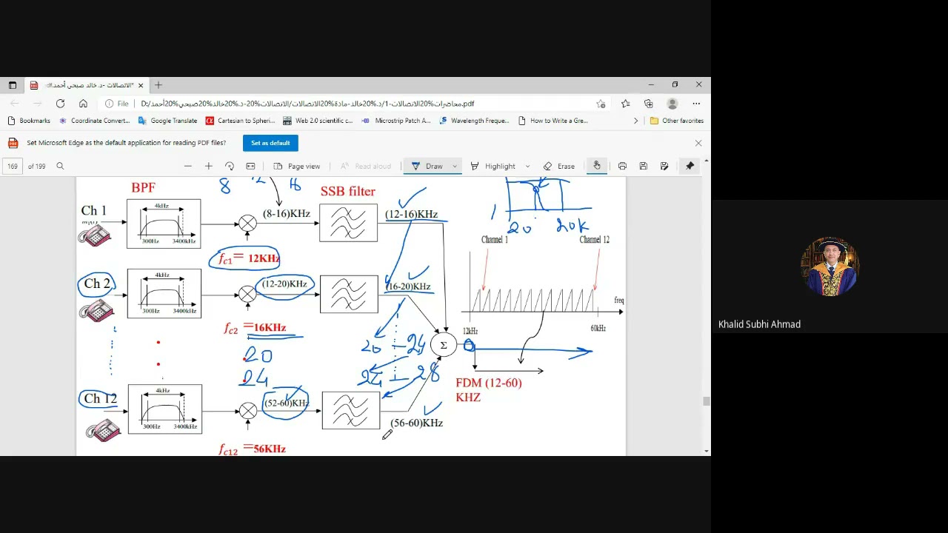
Task: Rotate the PDF page
Action: click(230, 167)
